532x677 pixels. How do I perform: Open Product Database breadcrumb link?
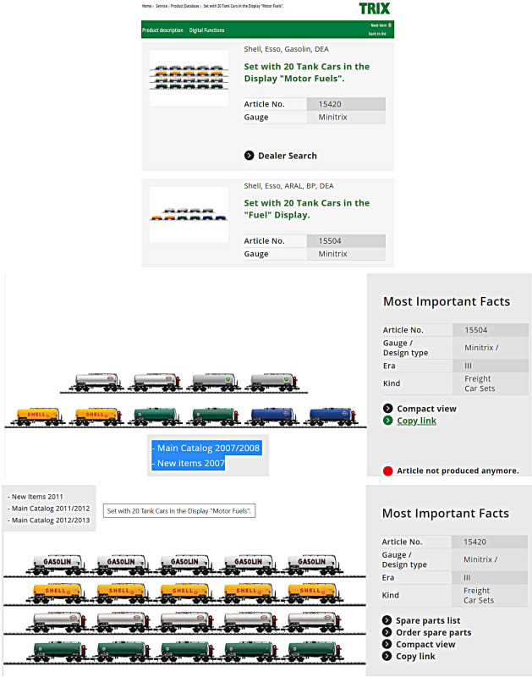click(185, 6)
